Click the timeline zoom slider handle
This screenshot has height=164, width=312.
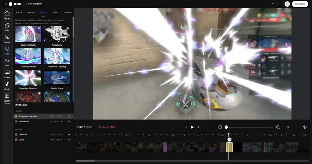(x=226, y=127)
